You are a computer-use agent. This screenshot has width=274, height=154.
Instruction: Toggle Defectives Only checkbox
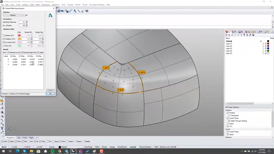(x=9, y=52)
